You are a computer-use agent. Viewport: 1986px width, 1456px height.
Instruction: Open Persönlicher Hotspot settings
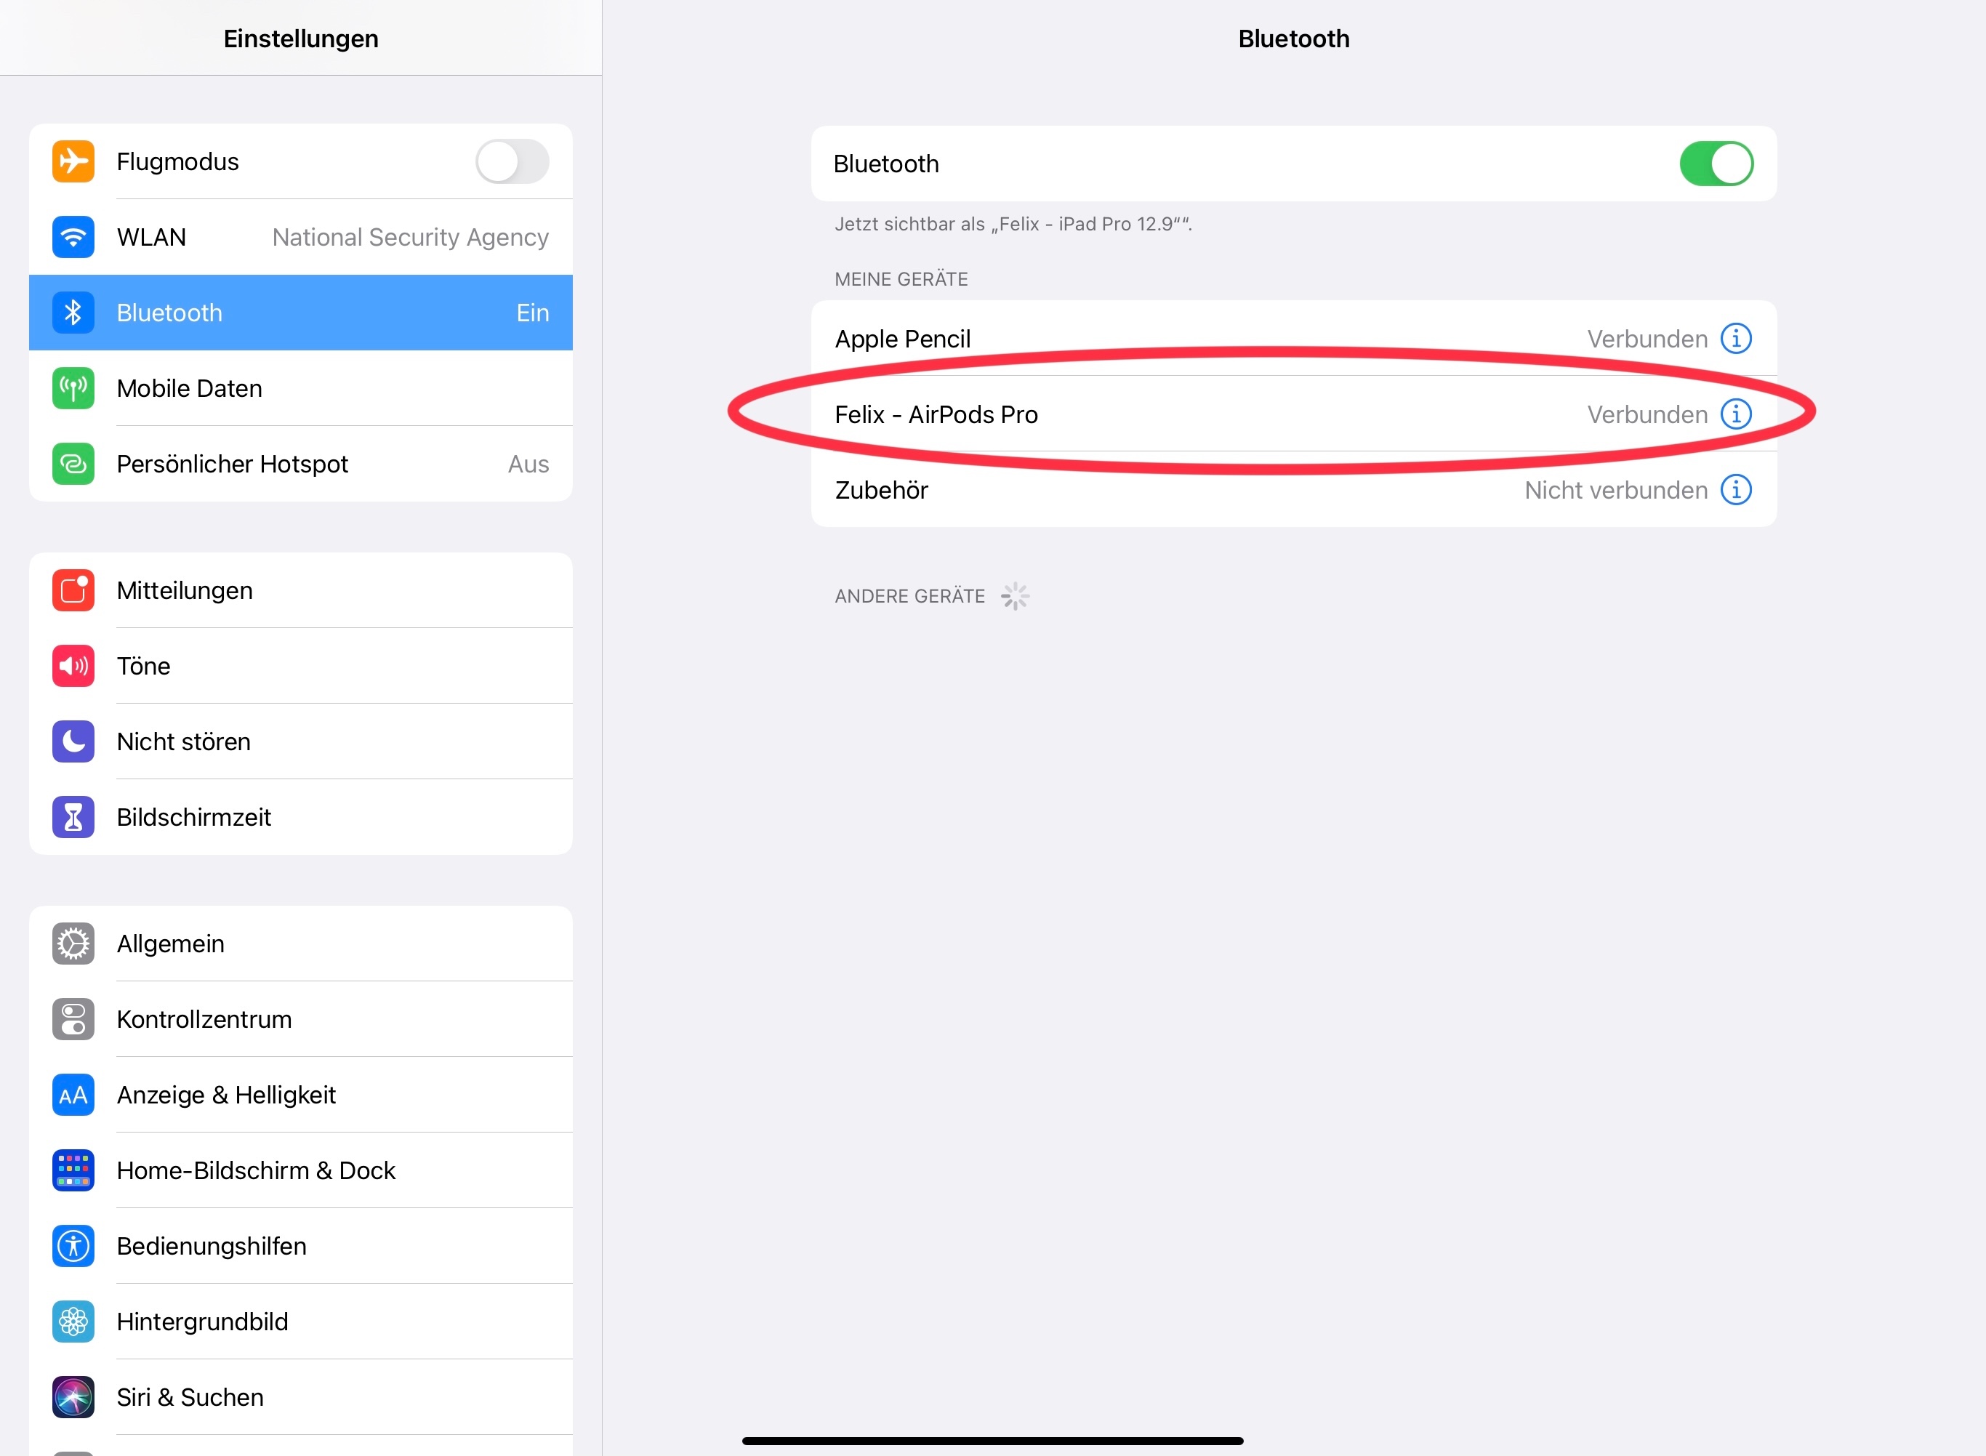tap(299, 464)
